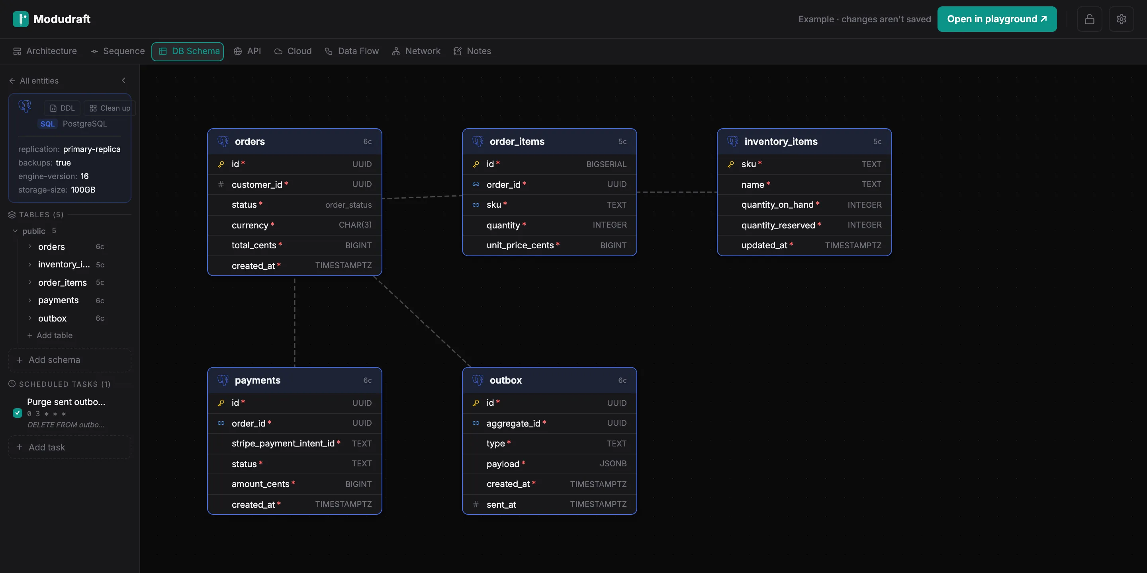Screen dimensions: 1147x573
Task: Expand the inventory_i... table in sidebar
Action: (30, 264)
